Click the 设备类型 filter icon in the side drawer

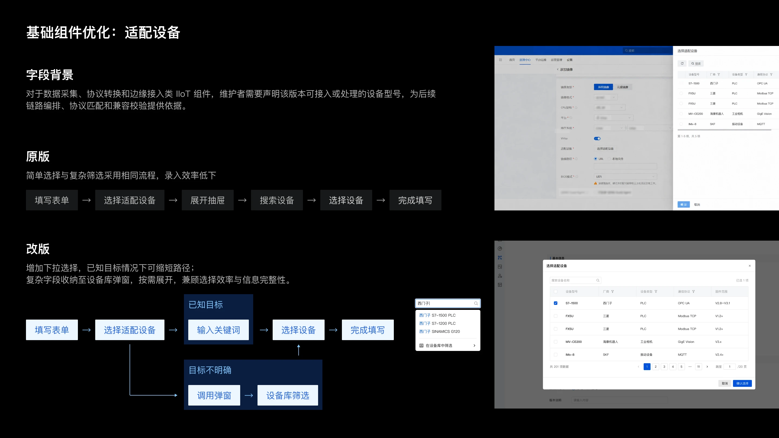pos(746,75)
